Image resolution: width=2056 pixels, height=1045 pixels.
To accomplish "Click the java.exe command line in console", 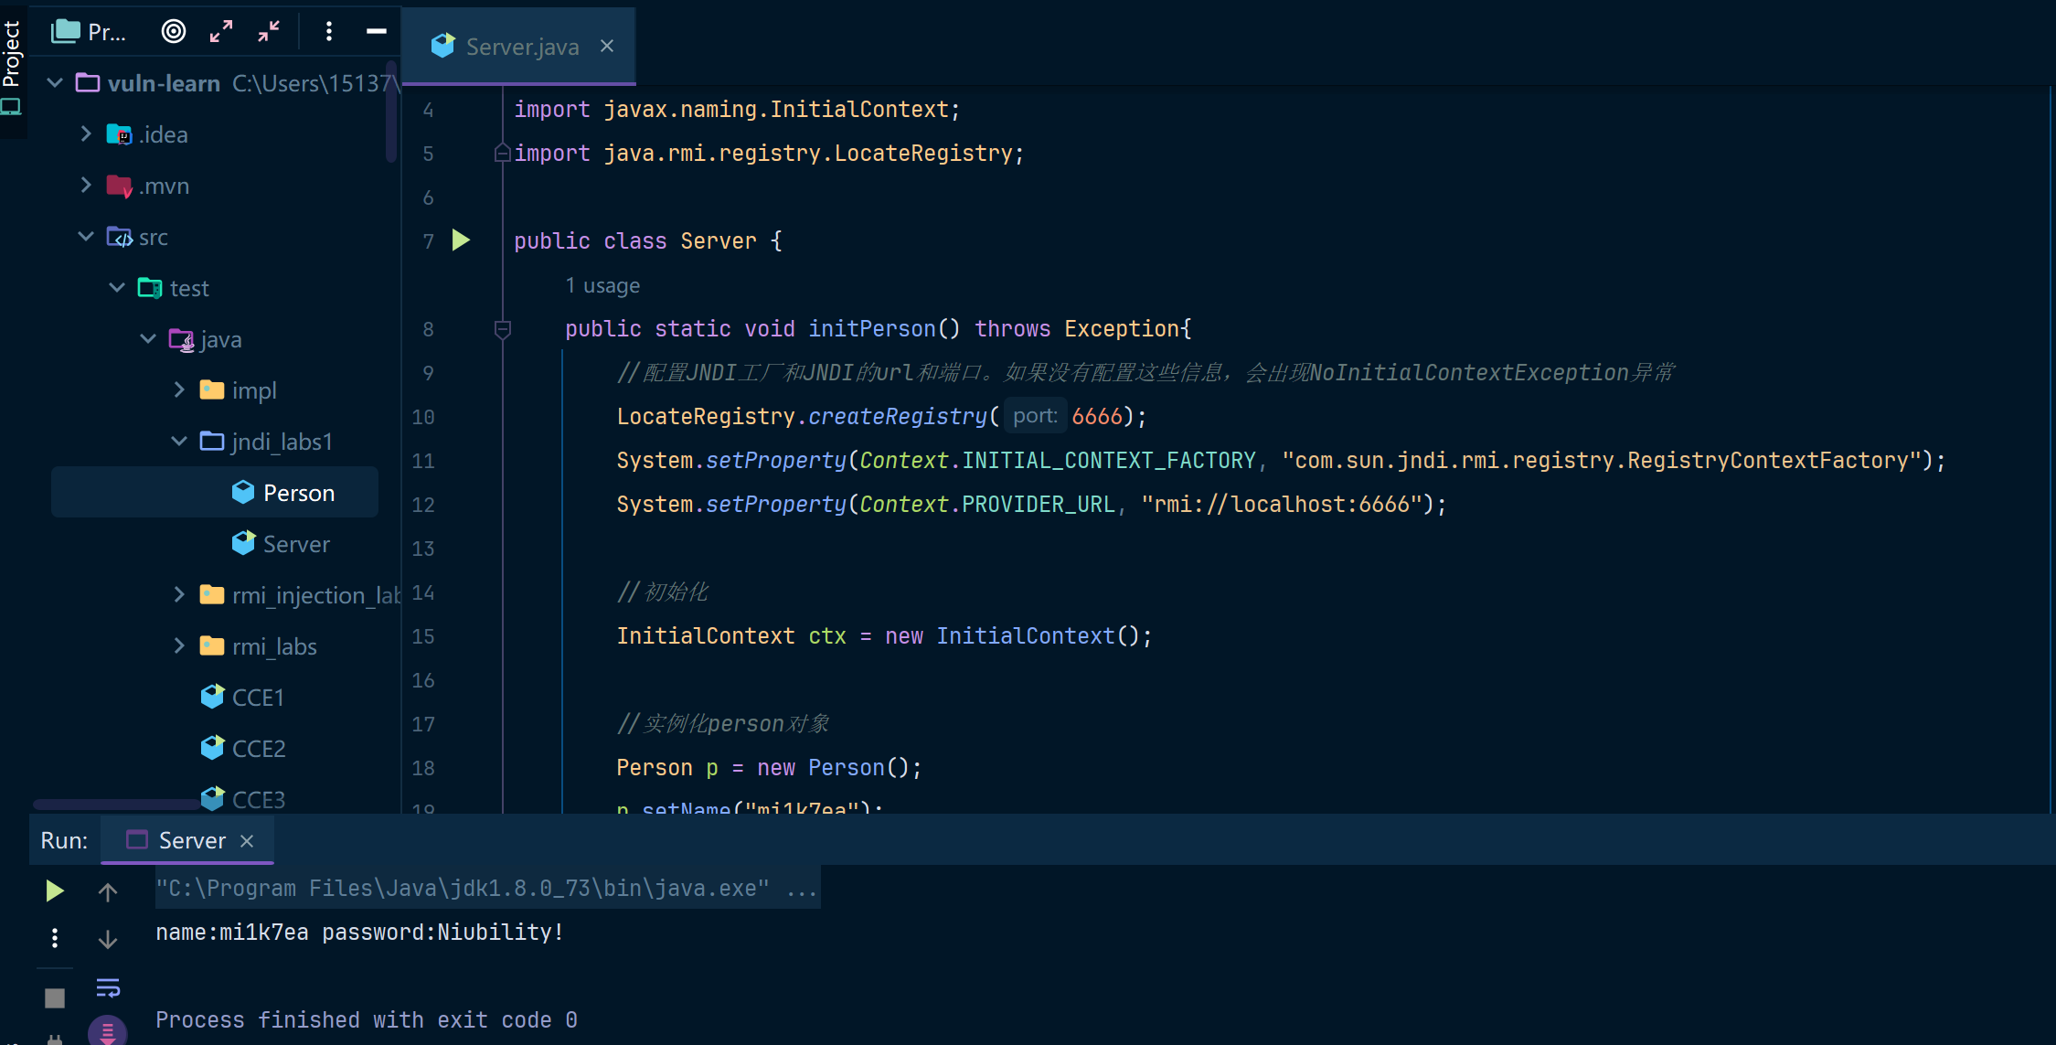I will (487, 888).
